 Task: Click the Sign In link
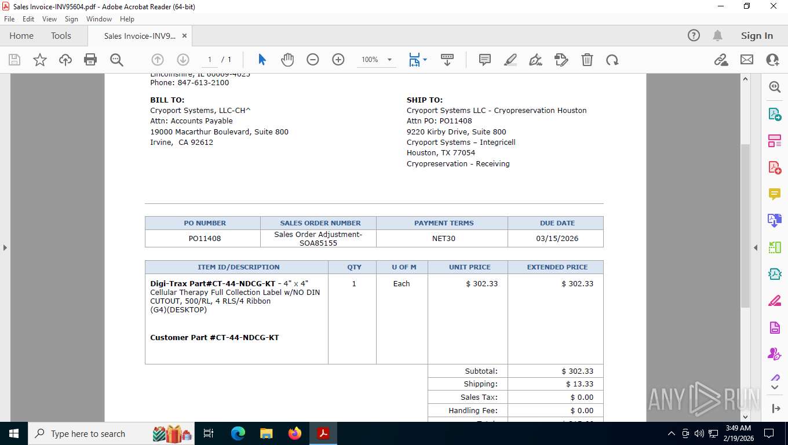click(x=757, y=35)
